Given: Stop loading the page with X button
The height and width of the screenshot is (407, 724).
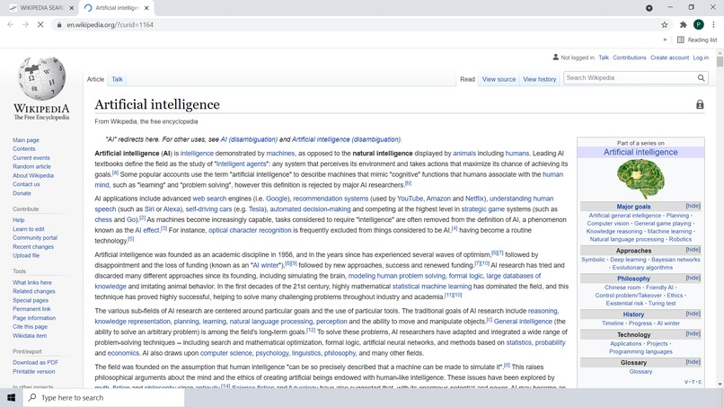Looking at the screenshot, I should 40,24.
